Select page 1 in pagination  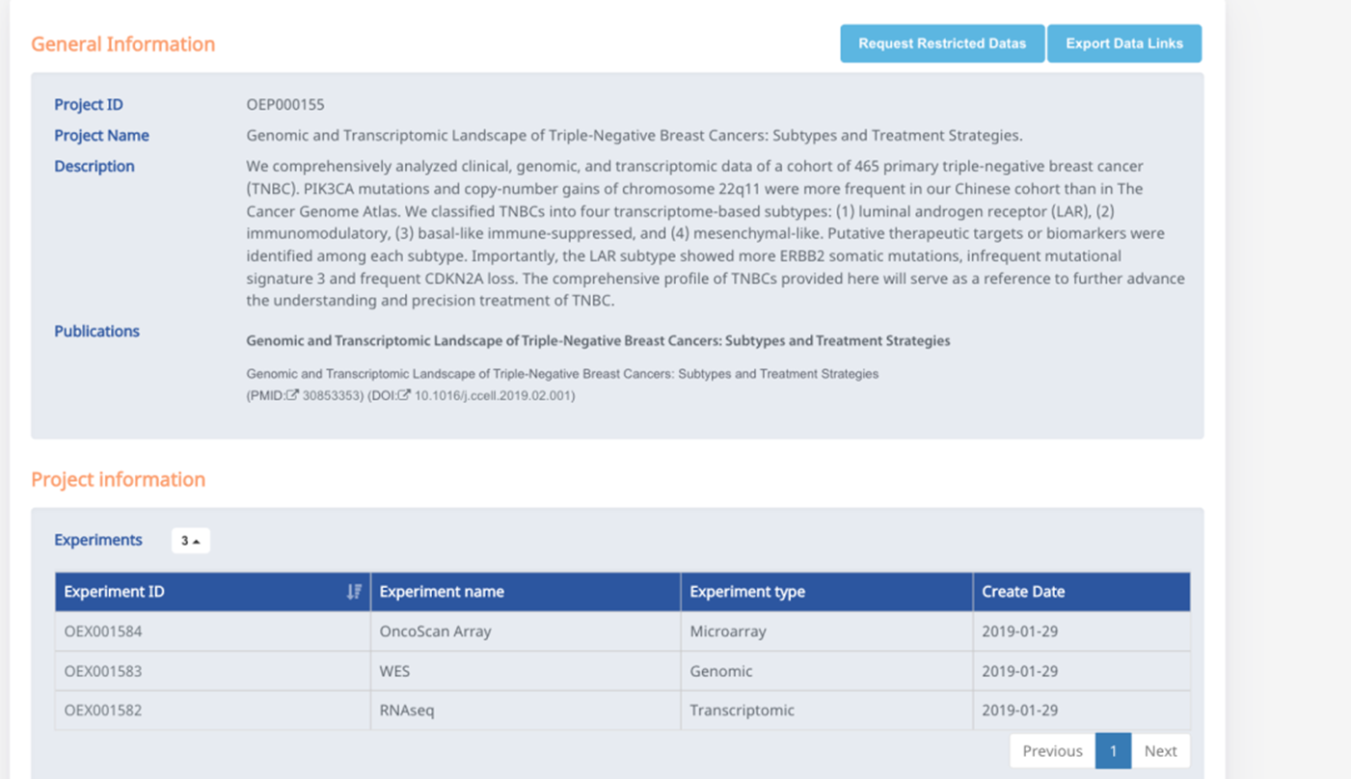[1113, 751]
